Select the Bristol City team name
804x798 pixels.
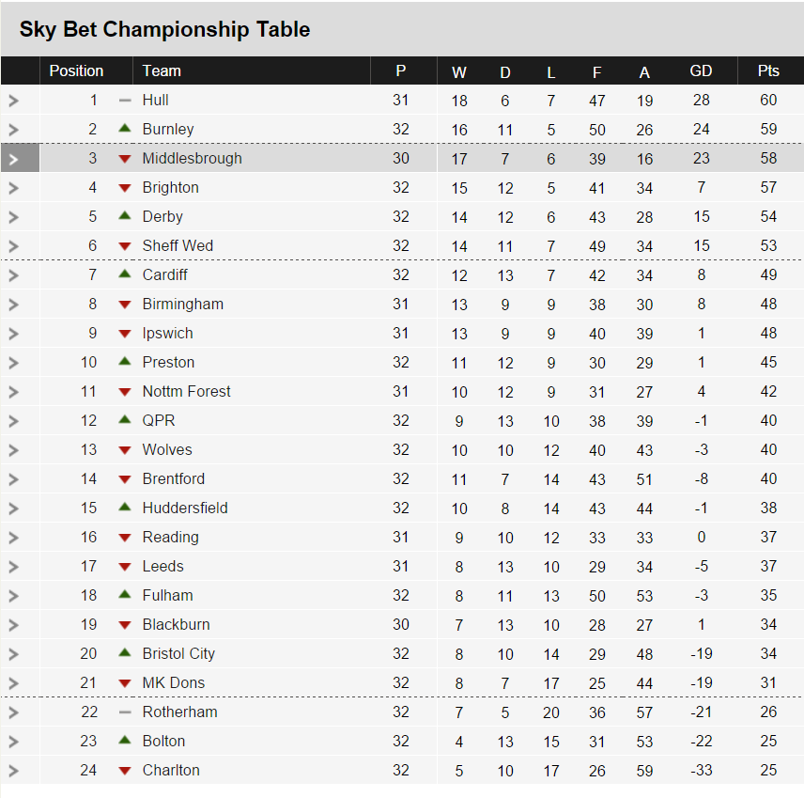tap(178, 653)
